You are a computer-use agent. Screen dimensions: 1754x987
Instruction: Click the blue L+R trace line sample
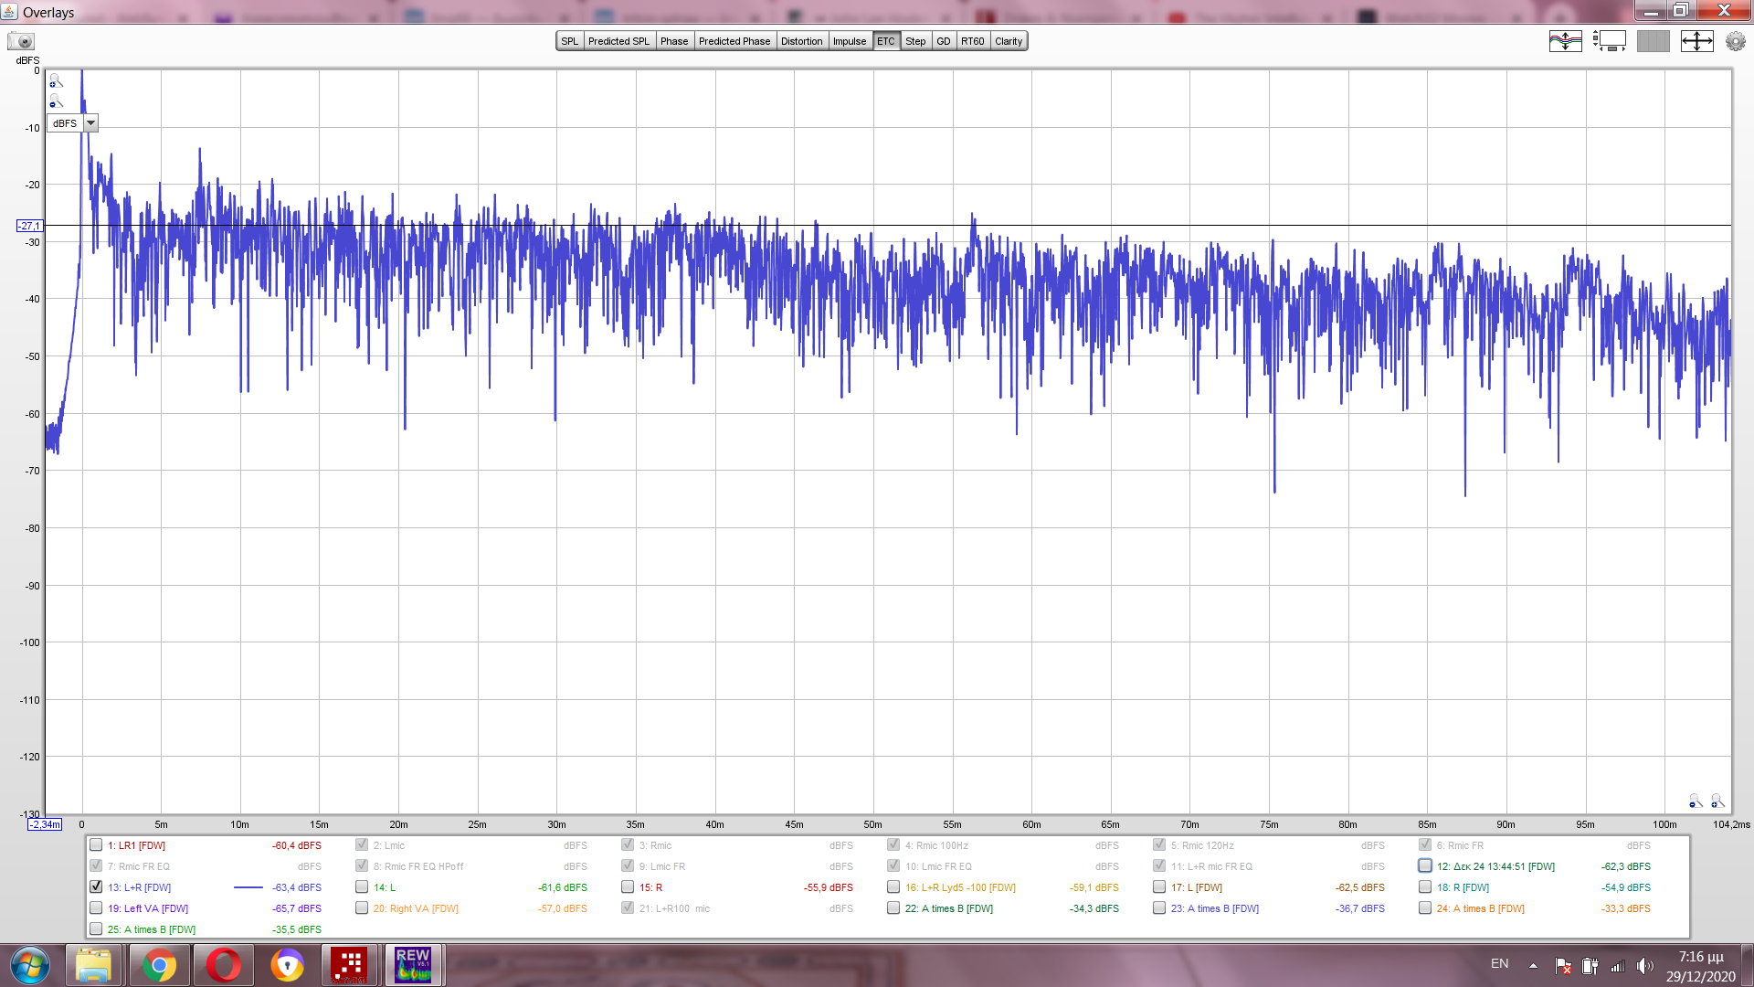tap(248, 887)
